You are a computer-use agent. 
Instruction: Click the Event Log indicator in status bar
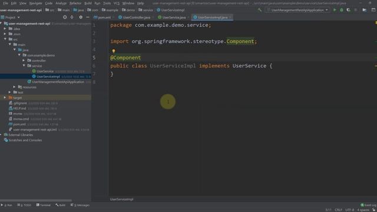point(368,205)
